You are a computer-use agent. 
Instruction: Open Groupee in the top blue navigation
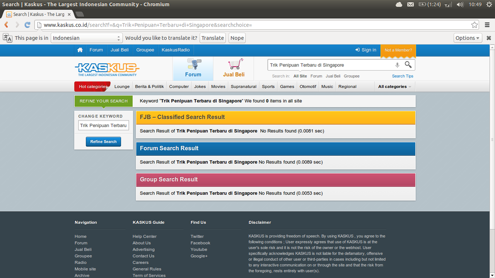145,50
